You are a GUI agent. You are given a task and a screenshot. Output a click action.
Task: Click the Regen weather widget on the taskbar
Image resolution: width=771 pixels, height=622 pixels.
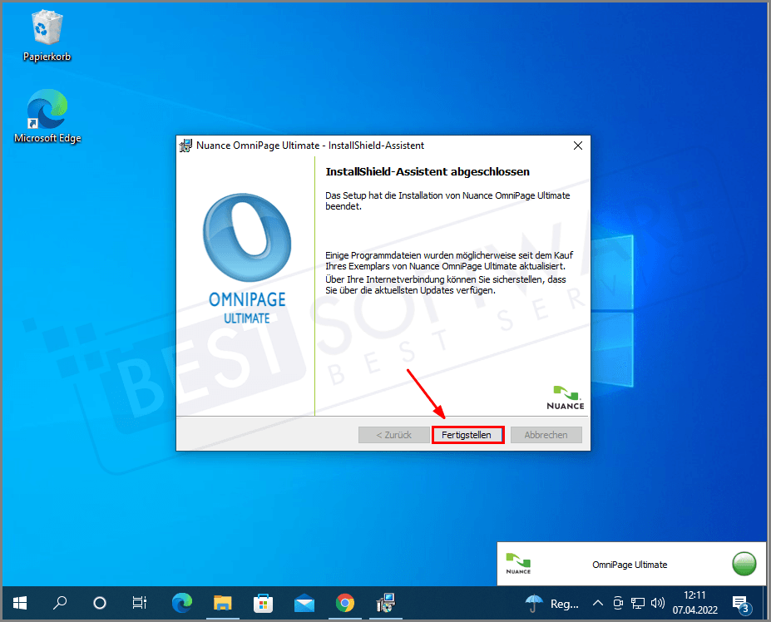pos(548,603)
